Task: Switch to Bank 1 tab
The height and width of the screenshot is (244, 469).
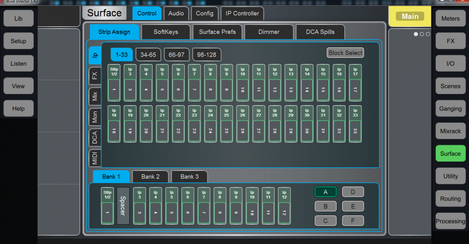Action: pos(111,176)
